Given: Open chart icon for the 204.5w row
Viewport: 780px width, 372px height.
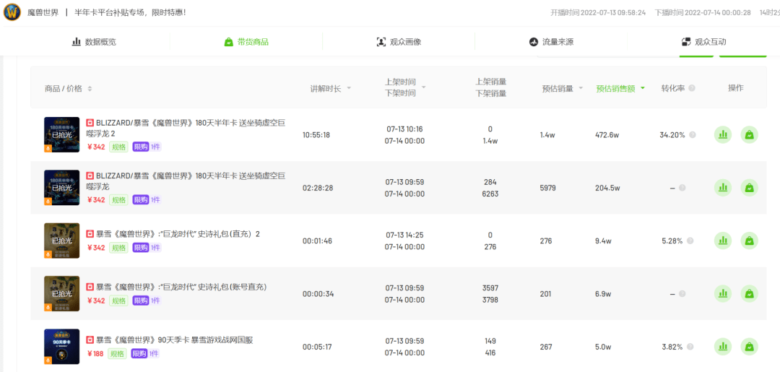Looking at the screenshot, I should click(723, 188).
